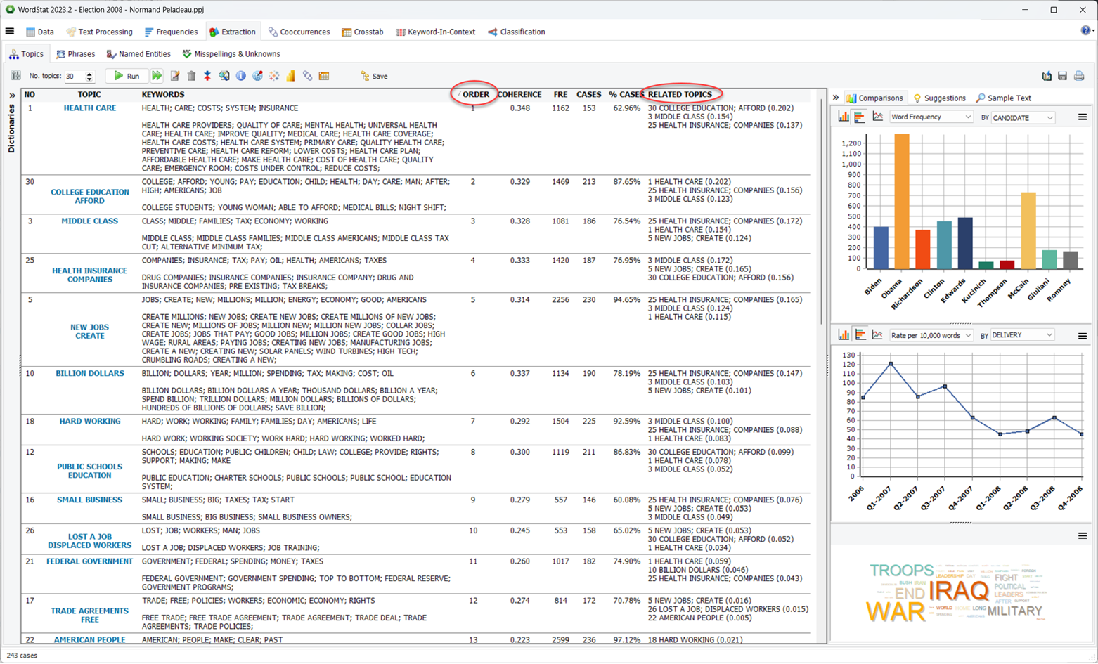Open the Phrases sub-tab
The width and height of the screenshot is (1098, 664).
click(75, 54)
